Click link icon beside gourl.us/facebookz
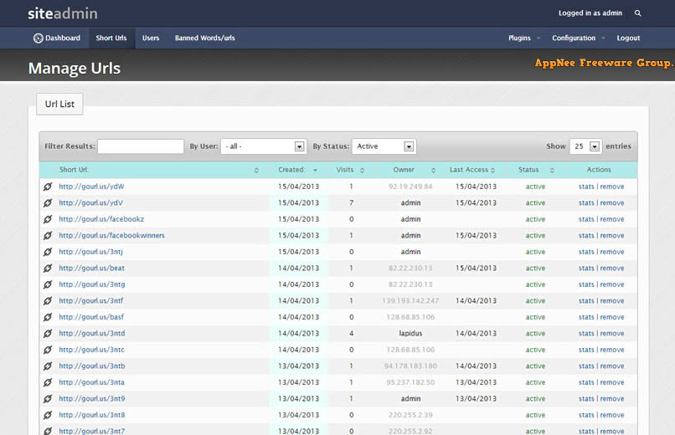675x435 pixels. coord(48,219)
